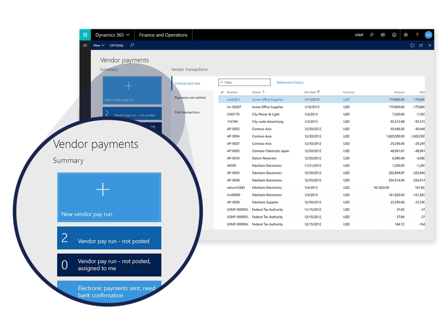Open invoice link inv62811

(234, 100)
